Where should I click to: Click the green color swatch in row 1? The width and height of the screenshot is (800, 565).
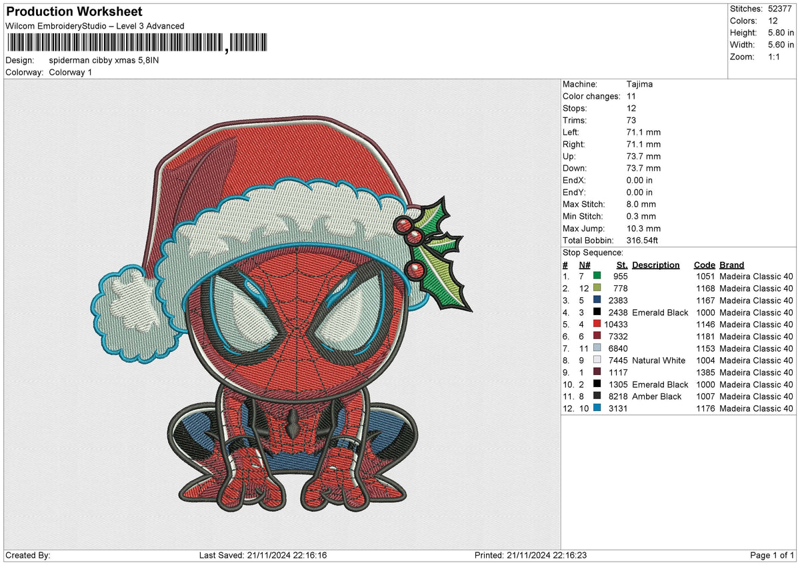[x=597, y=276]
